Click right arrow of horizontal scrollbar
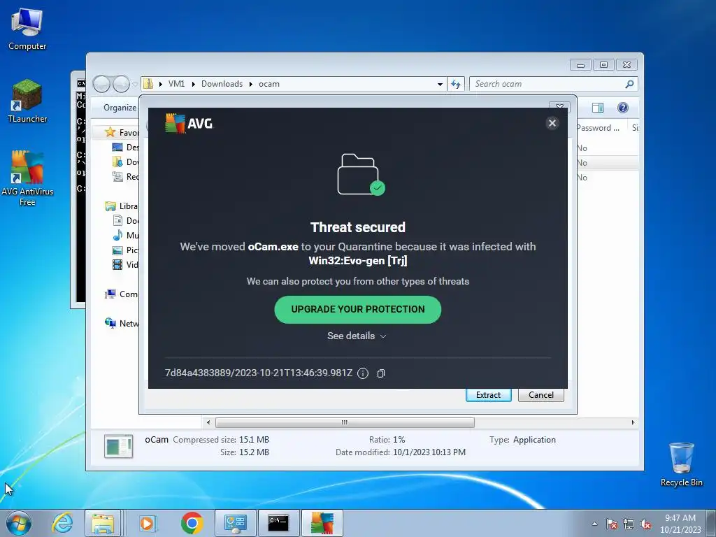The image size is (716, 537). click(x=633, y=422)
